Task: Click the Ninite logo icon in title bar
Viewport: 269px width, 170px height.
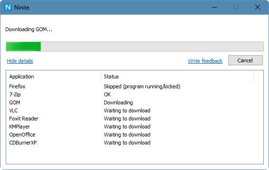Action: pos(8,8)
